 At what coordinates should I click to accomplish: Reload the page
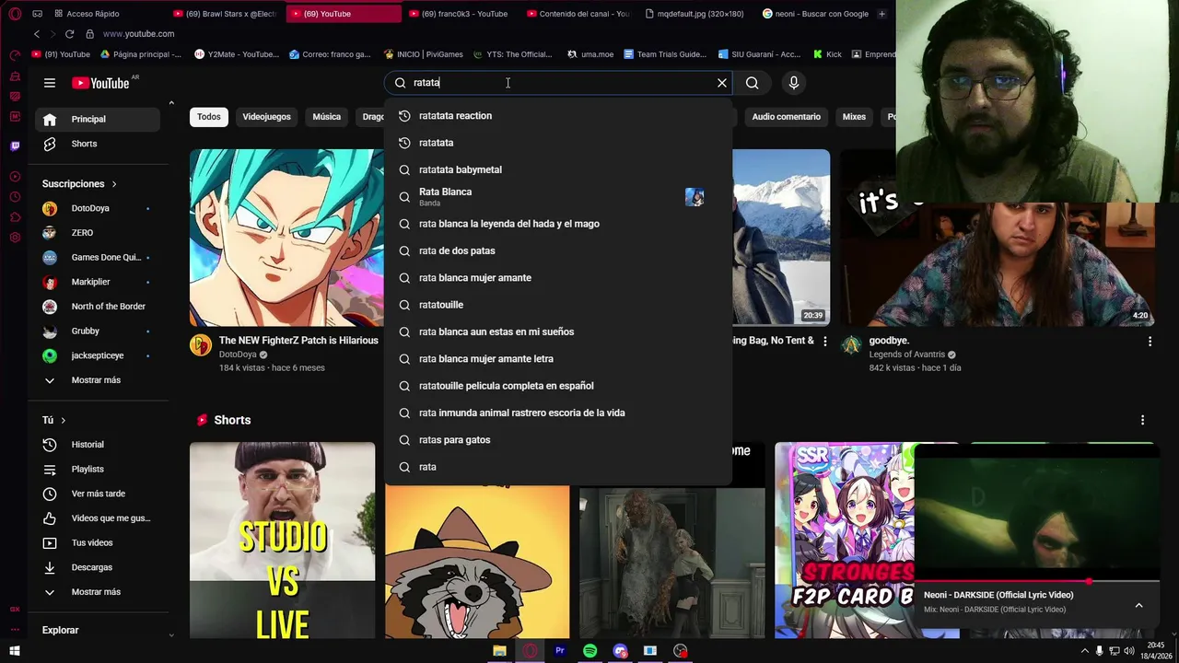69,34
